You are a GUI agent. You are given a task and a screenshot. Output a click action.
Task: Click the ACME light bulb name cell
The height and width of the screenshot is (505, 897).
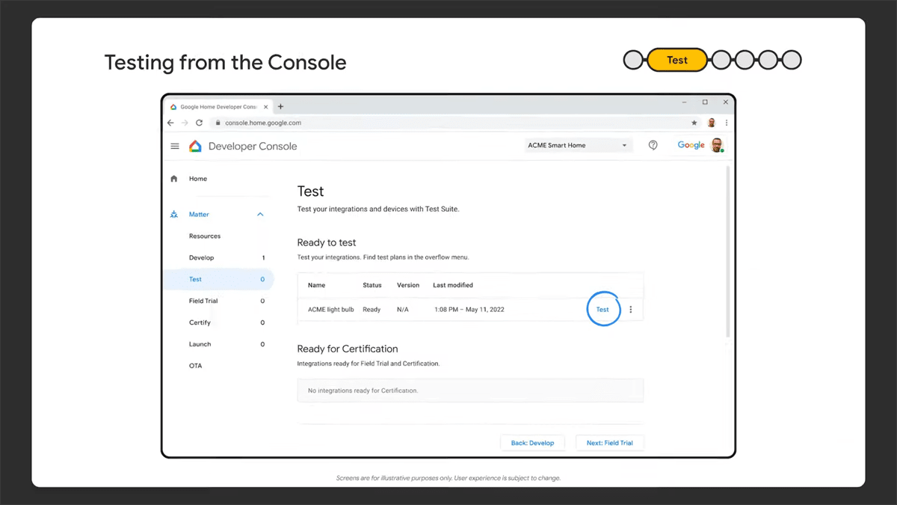pos(331,310)
